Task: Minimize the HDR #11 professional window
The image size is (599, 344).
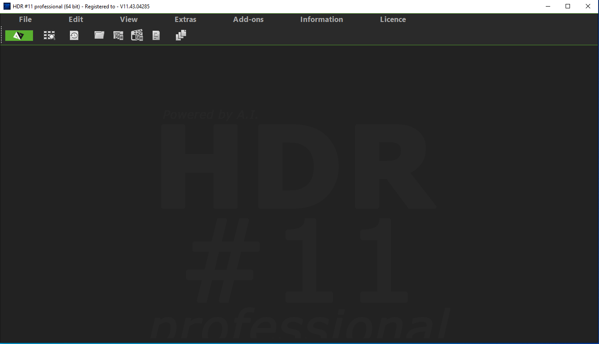Action: (548, 6)
